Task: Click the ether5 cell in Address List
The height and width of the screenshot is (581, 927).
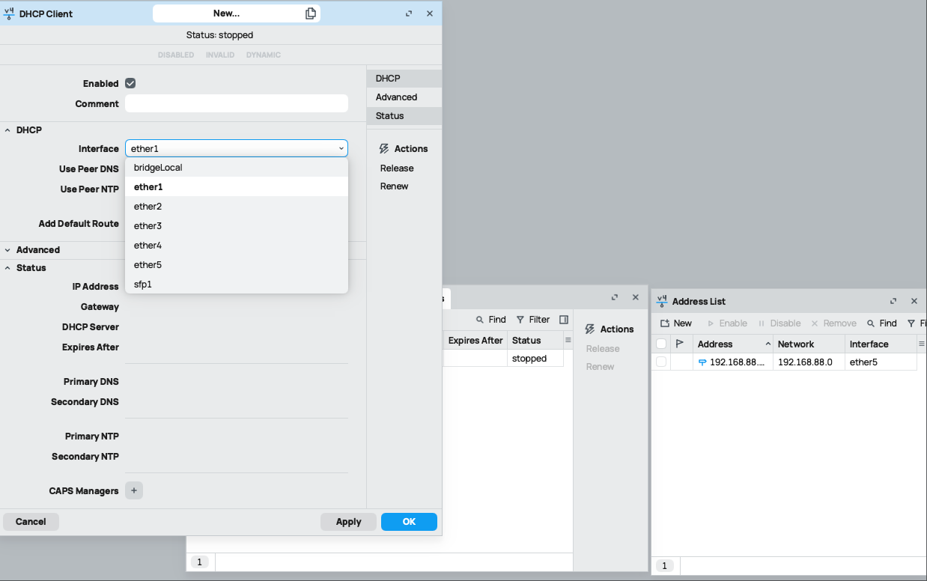Action: [881, 362]
